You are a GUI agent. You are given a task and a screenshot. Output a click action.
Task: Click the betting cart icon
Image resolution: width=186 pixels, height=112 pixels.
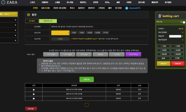(160, 16)
